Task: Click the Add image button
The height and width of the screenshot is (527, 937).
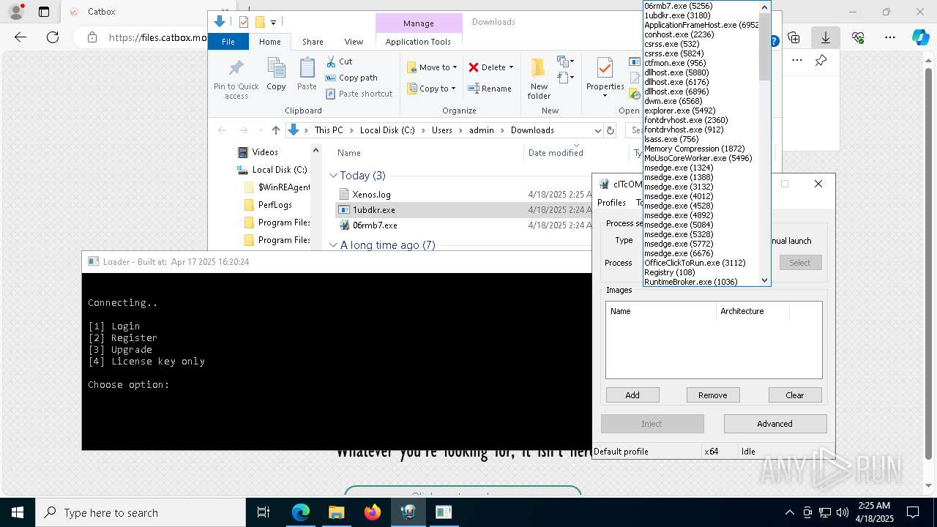Action: coord(632,395)
